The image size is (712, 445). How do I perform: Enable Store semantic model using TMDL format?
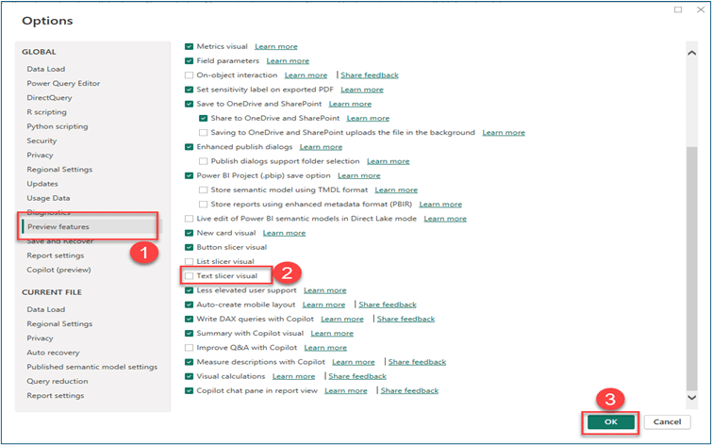[x=204, y=190]
